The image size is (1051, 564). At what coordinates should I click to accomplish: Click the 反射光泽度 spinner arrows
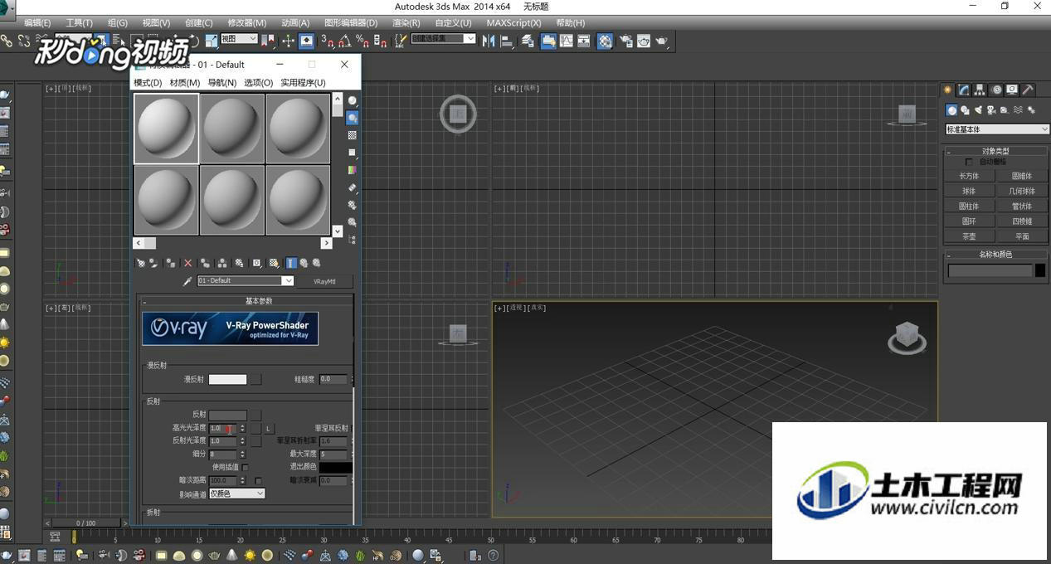242,441
